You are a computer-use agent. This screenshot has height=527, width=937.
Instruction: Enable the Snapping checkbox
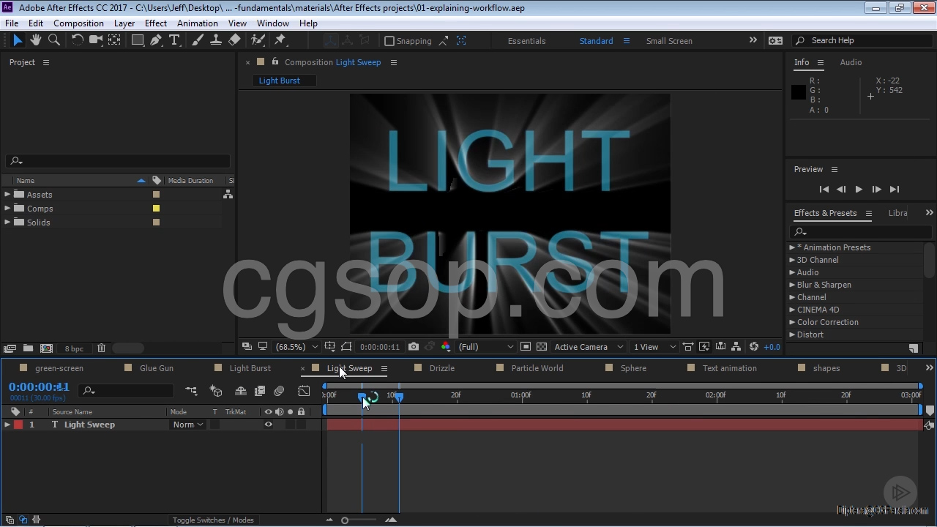[389, 41]
